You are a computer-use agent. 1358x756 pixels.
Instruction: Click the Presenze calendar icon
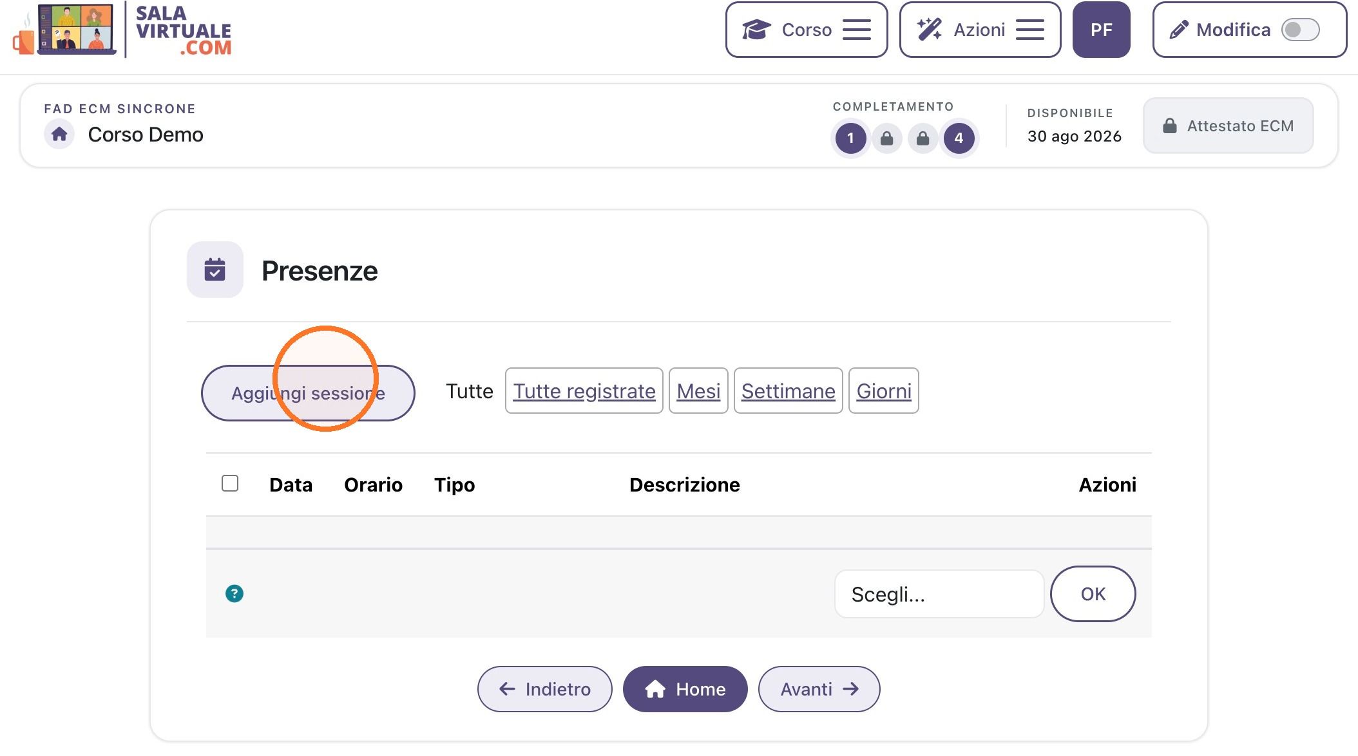tap(215, 270)
